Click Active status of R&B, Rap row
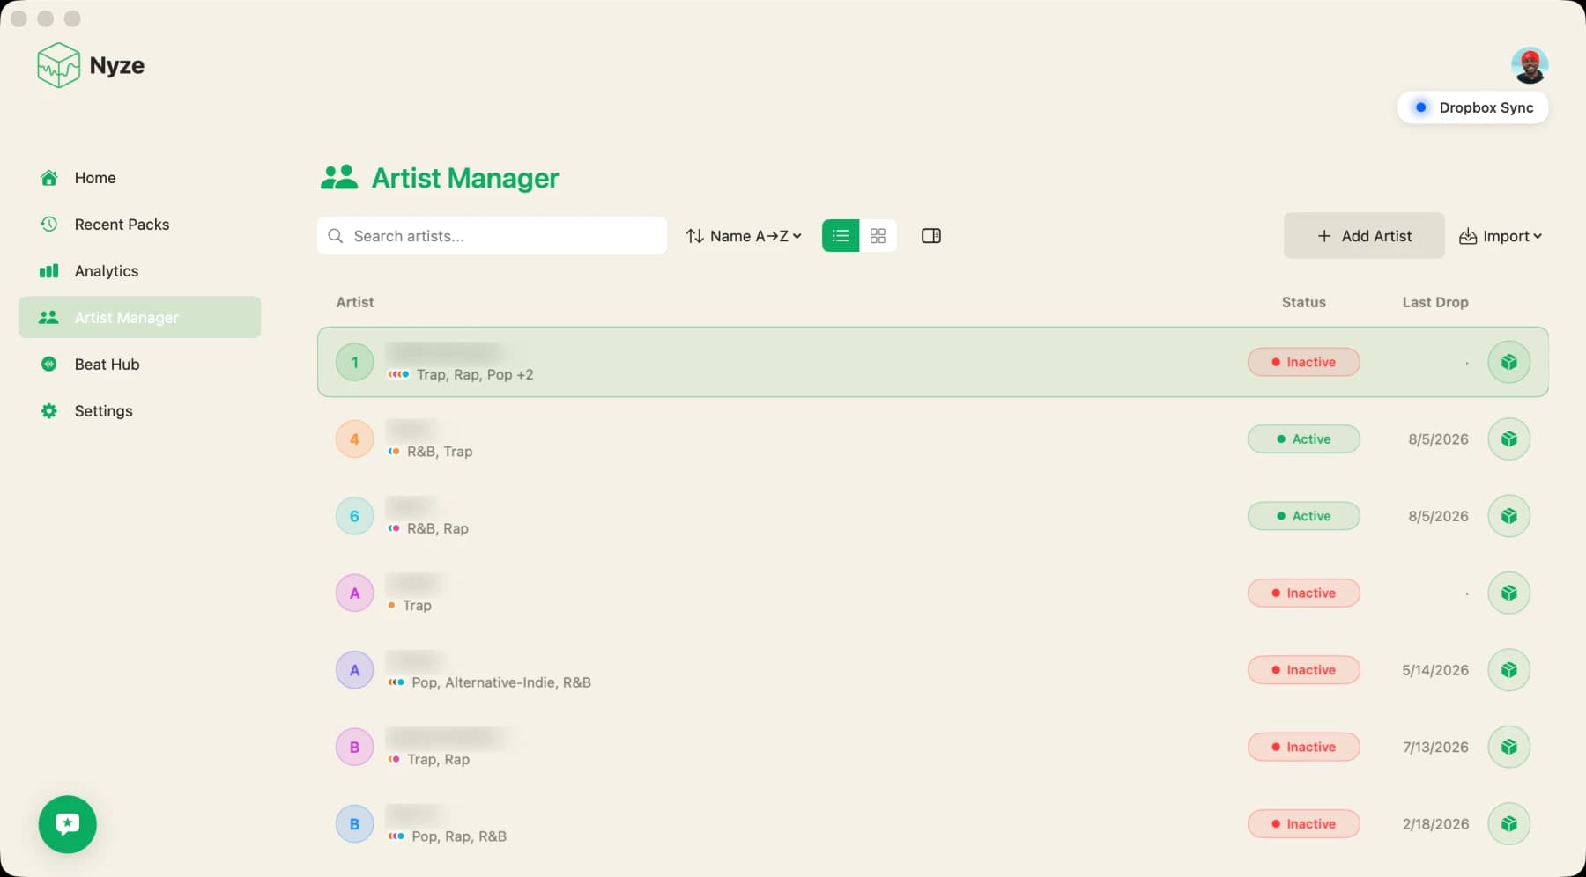This screenshot has height=877, width=1586. click(x=1304, y=516)
